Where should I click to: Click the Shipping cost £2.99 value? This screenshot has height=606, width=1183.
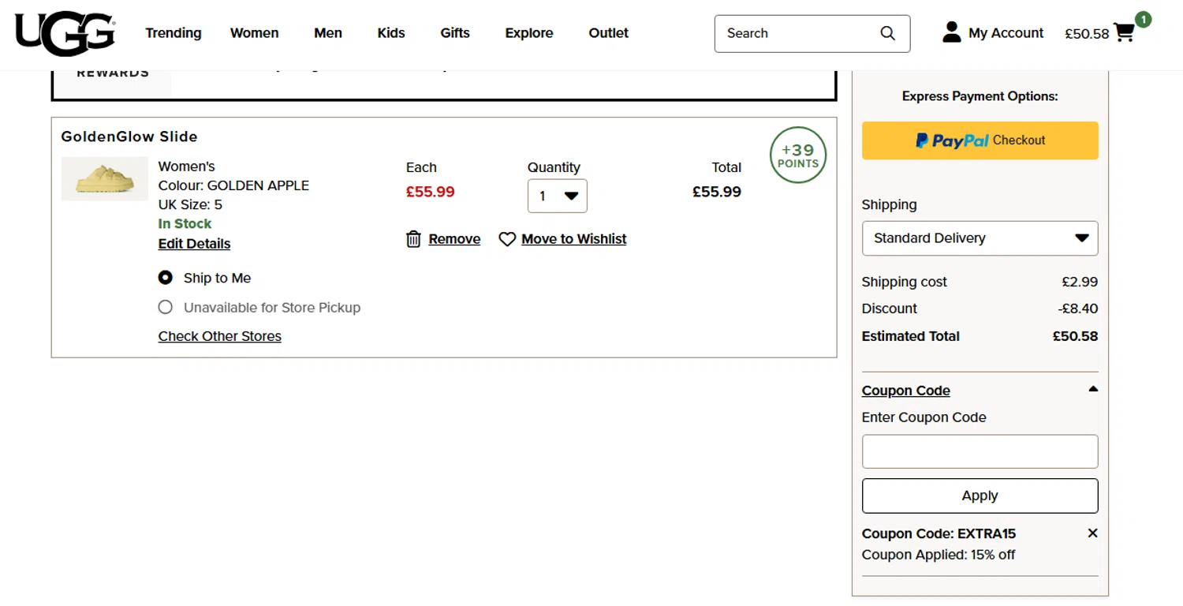point(1080,282)
